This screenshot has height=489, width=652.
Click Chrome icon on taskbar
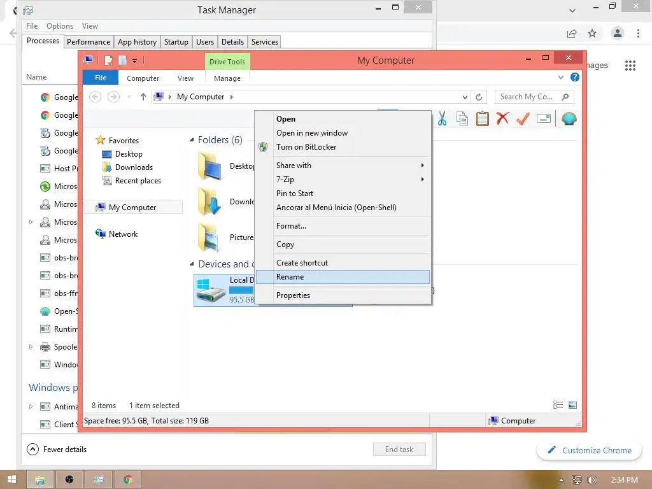pyautogui.click(x=128, y=480)
